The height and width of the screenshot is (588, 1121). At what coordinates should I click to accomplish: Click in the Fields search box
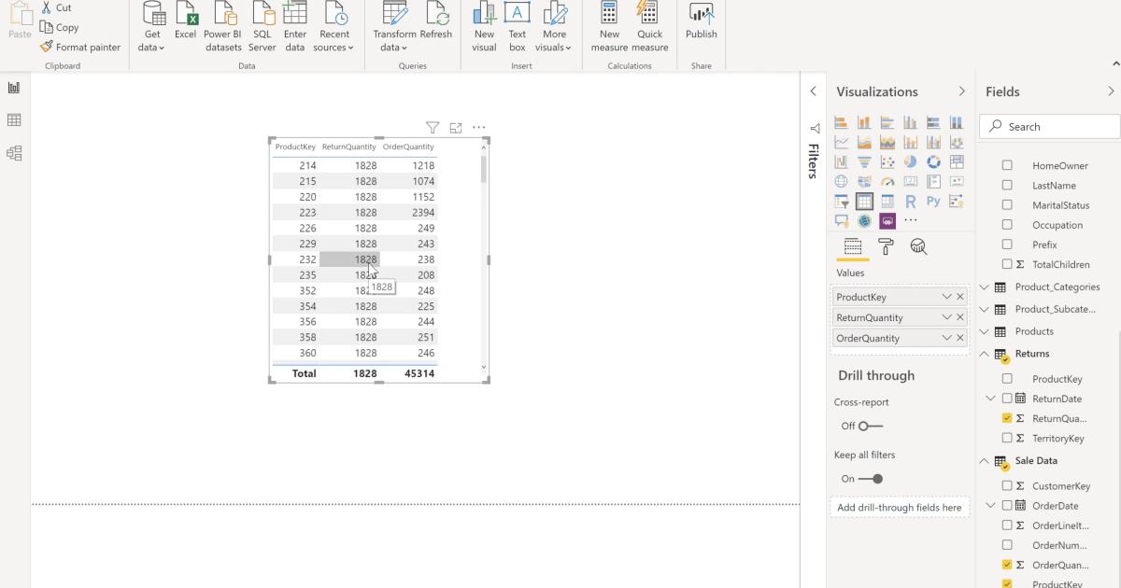(x=1048, y=125)
